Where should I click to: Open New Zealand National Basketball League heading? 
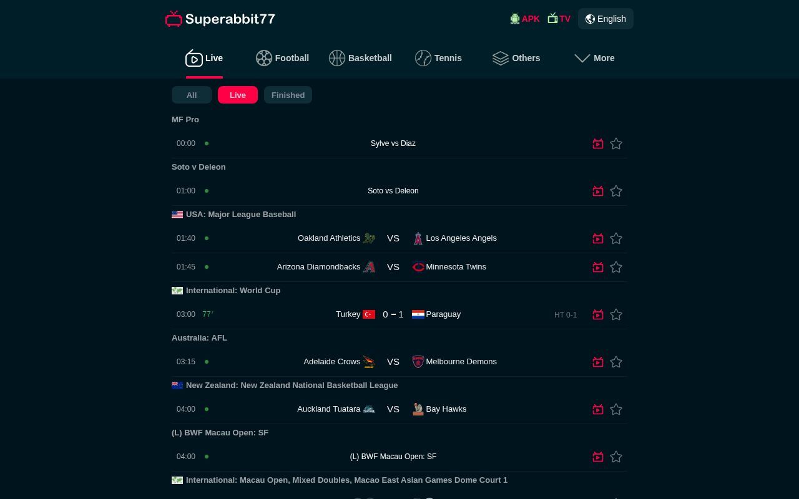coord(292,385)
